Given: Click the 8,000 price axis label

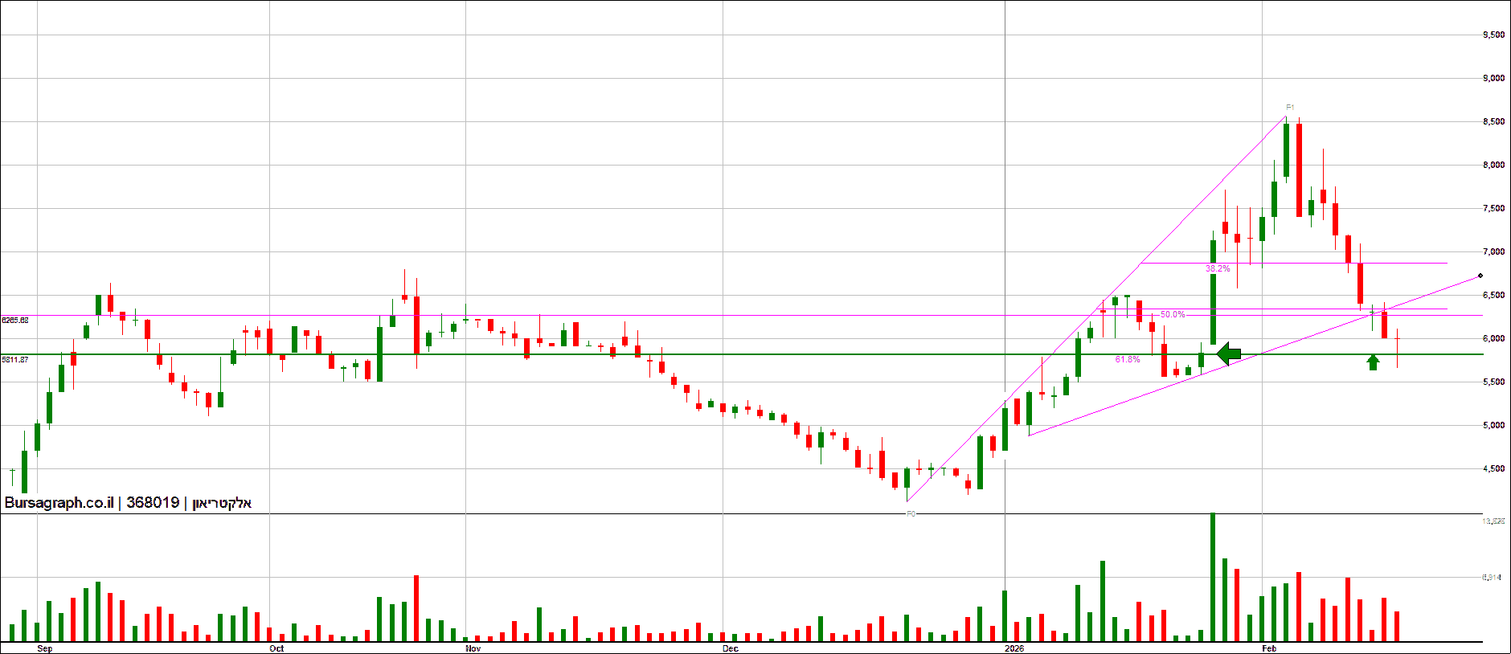Looking at the screenshot, I should pyautogui.click(x=1494, y=166).
